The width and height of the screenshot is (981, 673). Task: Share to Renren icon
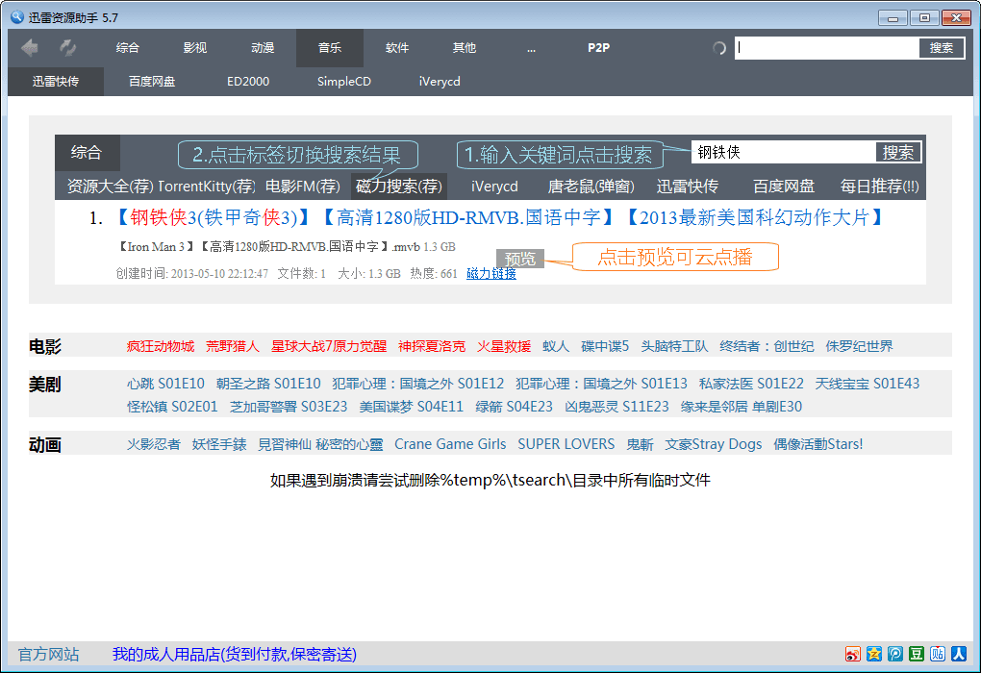coord(959,654)
